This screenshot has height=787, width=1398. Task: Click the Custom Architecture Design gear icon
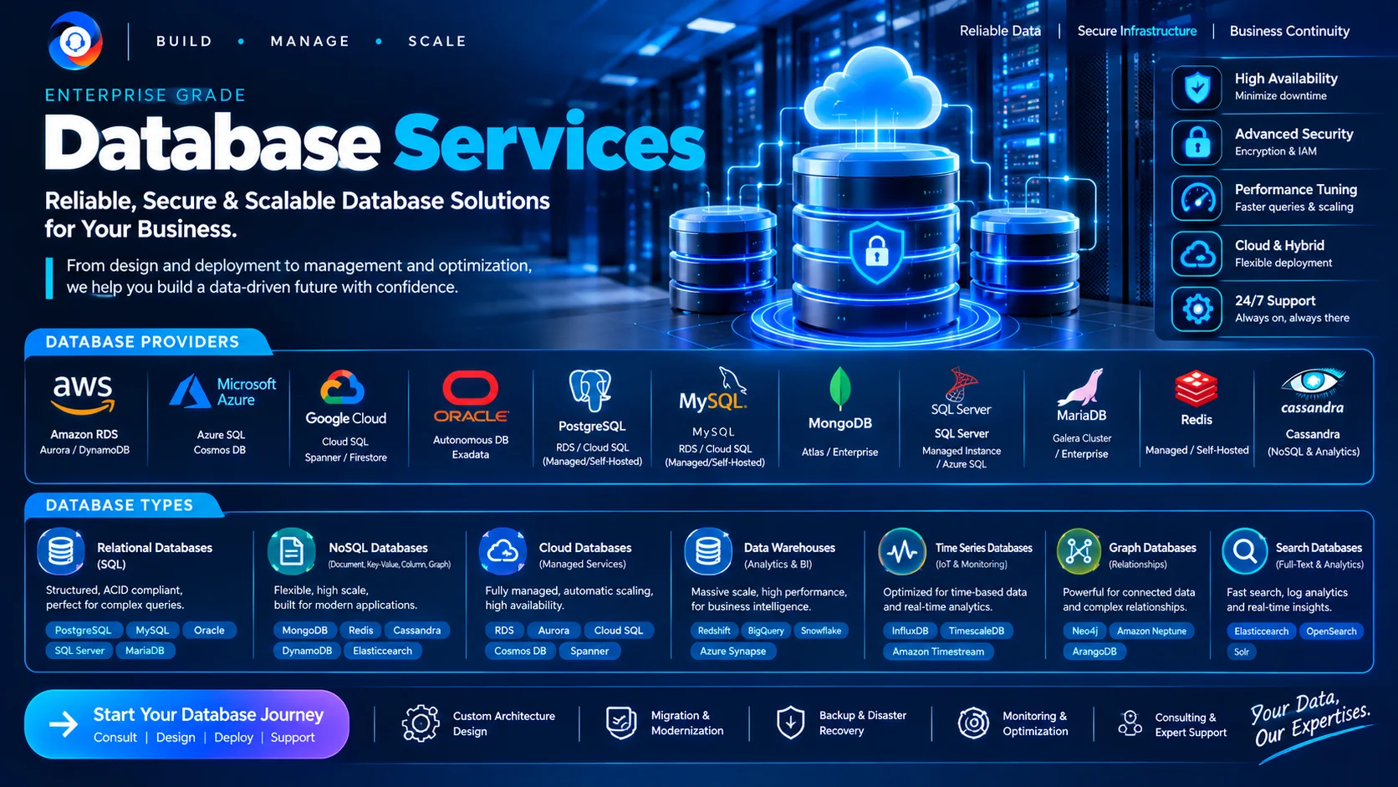421,723
